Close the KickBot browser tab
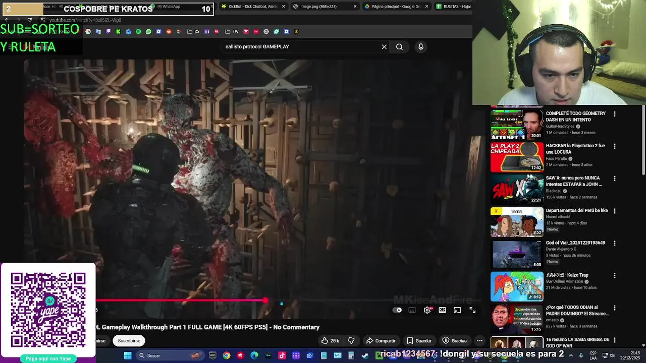646x363 pixels. (283, 7)
